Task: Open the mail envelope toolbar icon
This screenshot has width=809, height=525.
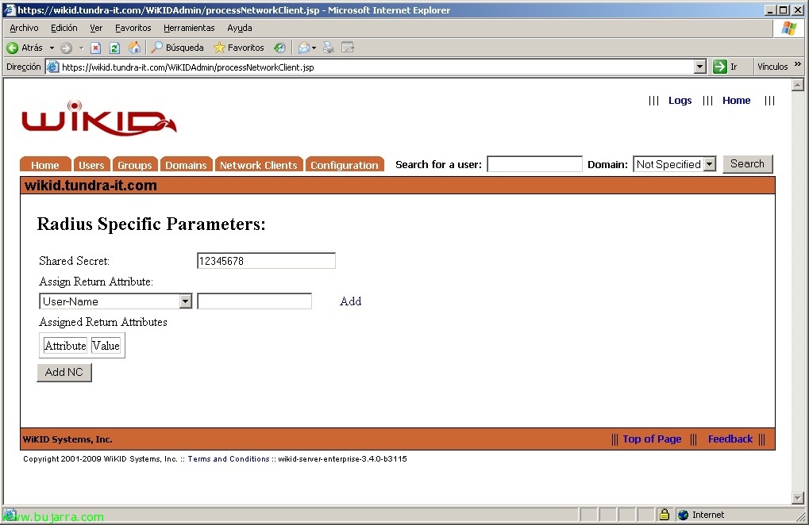Action: click(x=304, y=48)
